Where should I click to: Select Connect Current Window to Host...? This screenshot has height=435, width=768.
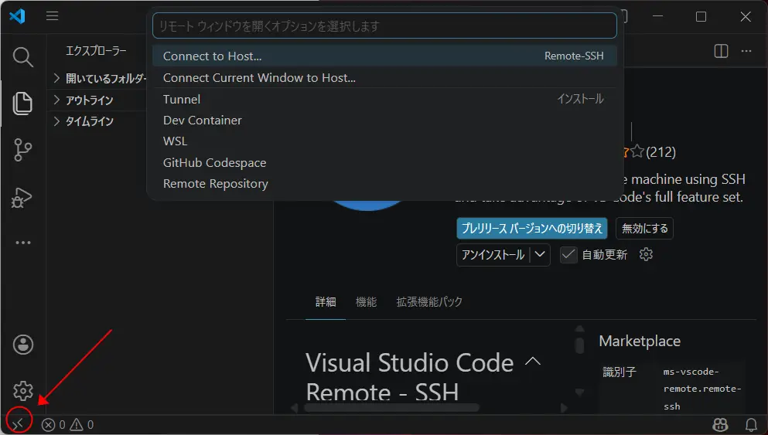pyautogui.click(x=384, y=78)
